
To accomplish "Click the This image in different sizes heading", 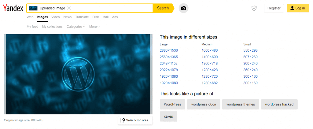I will 188,37.
